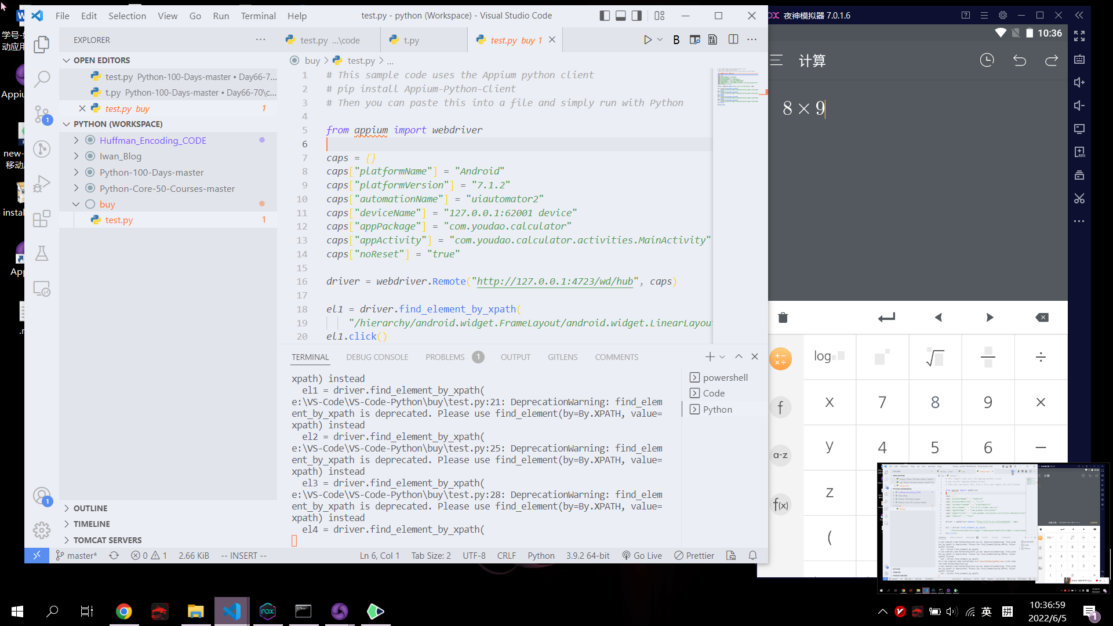
Task: Tap the log key on calculator
Action: pos(830,356)
